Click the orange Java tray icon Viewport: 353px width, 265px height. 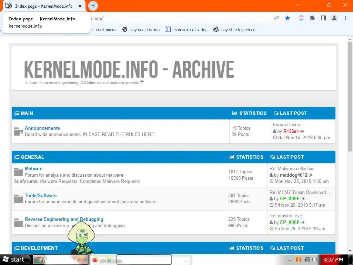298,259
